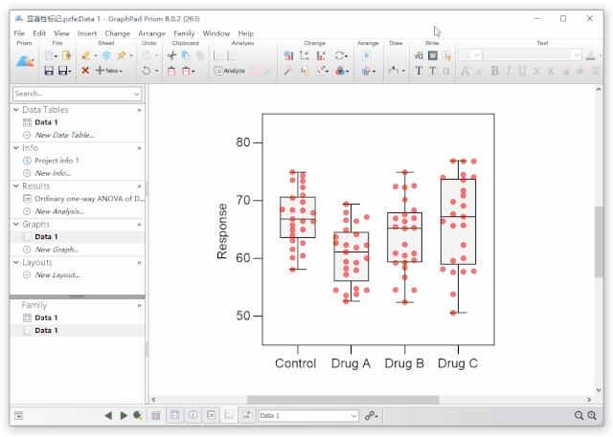Click the Cut scissors icon
The image size is (613, 437).
coord(172,55)
